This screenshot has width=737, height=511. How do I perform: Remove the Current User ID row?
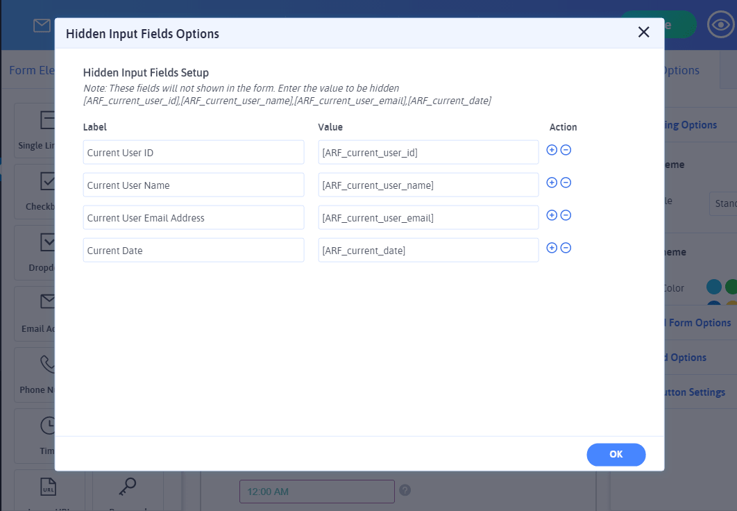pyautogui.click(x=566, y=150)
